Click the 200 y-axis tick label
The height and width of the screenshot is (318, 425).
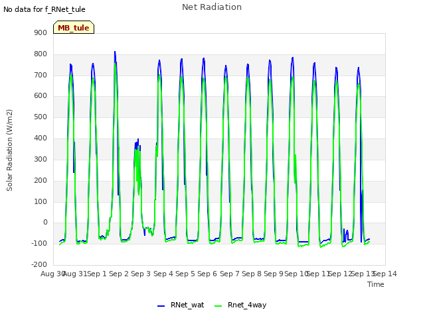pyautogui.click(x=41, y=180)
